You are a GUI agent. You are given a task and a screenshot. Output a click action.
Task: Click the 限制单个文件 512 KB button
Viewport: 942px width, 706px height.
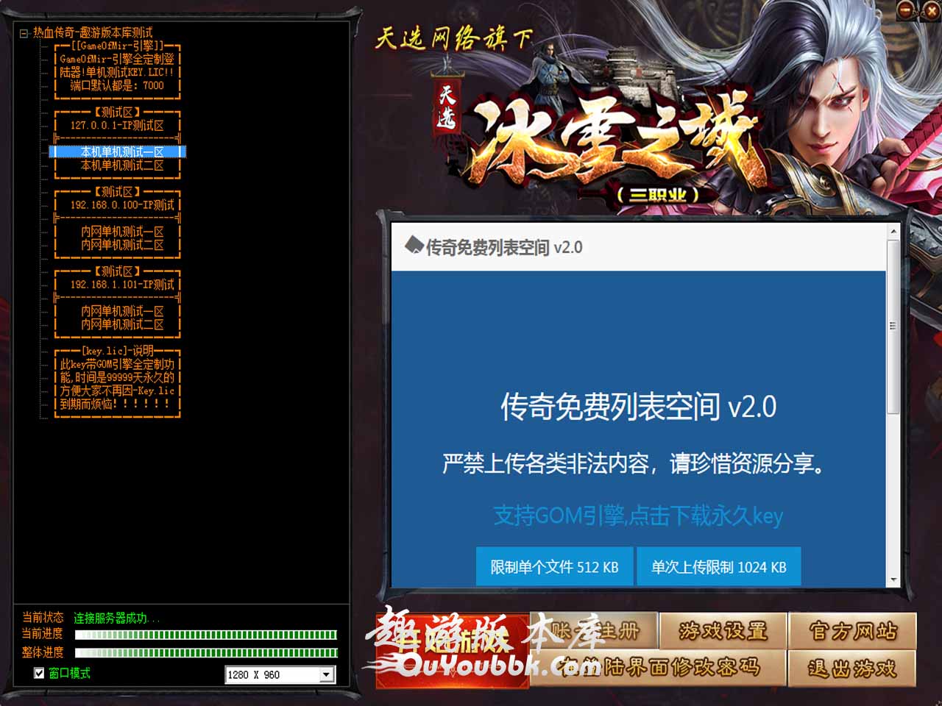click(554, 567)
